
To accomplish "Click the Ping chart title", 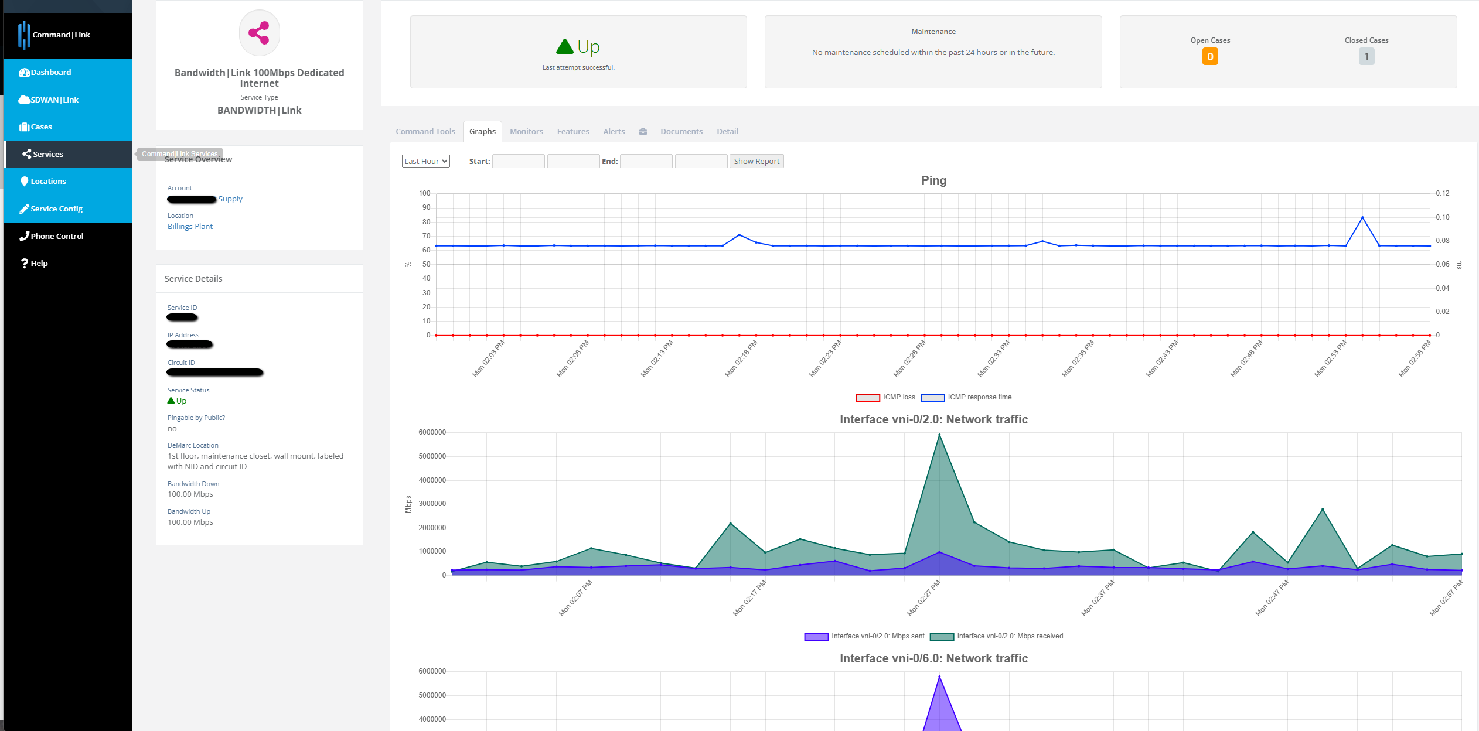I will pos(933,180).
